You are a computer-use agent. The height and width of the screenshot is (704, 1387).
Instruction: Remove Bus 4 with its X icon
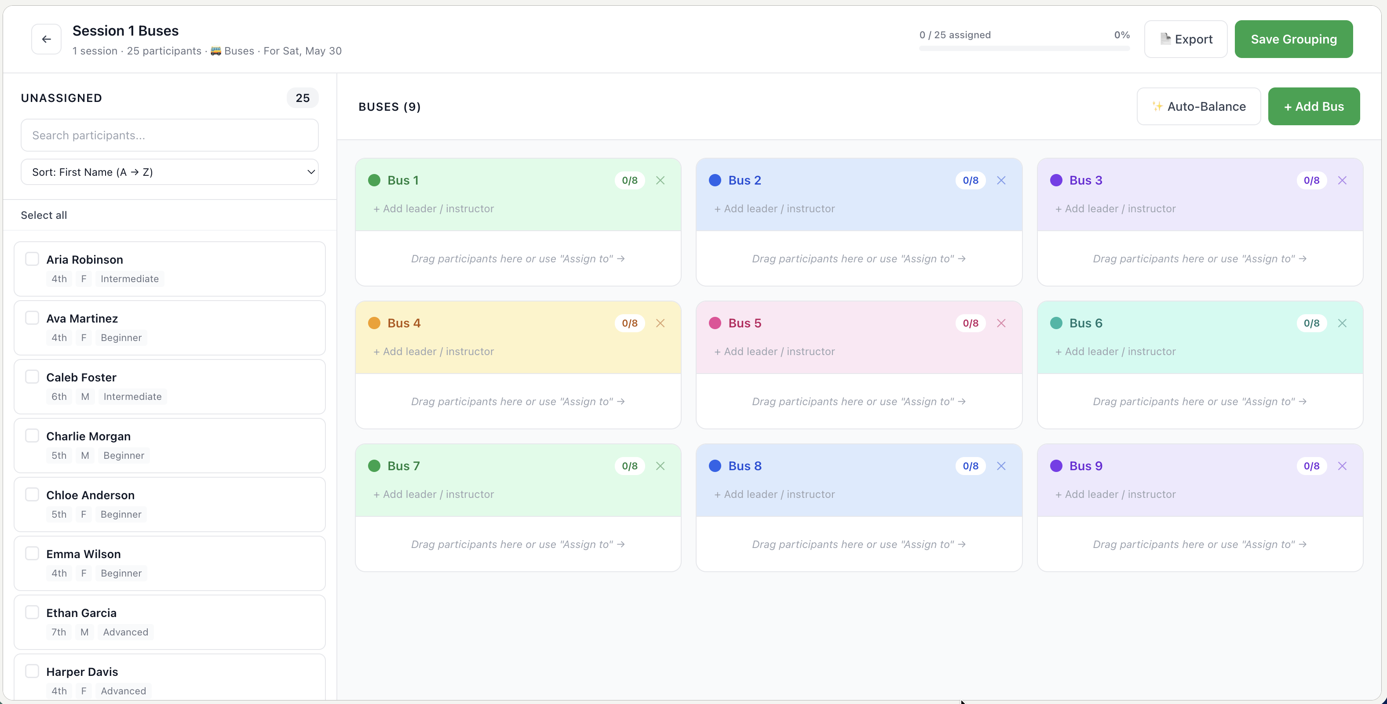pos(660,323)
